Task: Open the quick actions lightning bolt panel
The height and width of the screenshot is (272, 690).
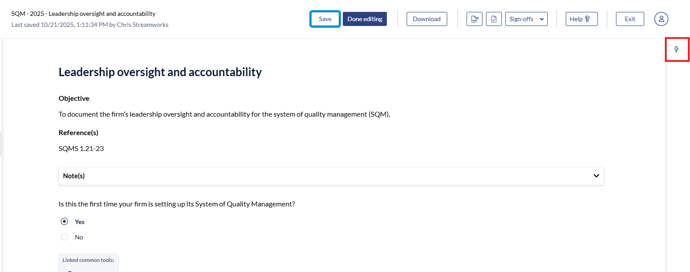Action: [677, 49]
